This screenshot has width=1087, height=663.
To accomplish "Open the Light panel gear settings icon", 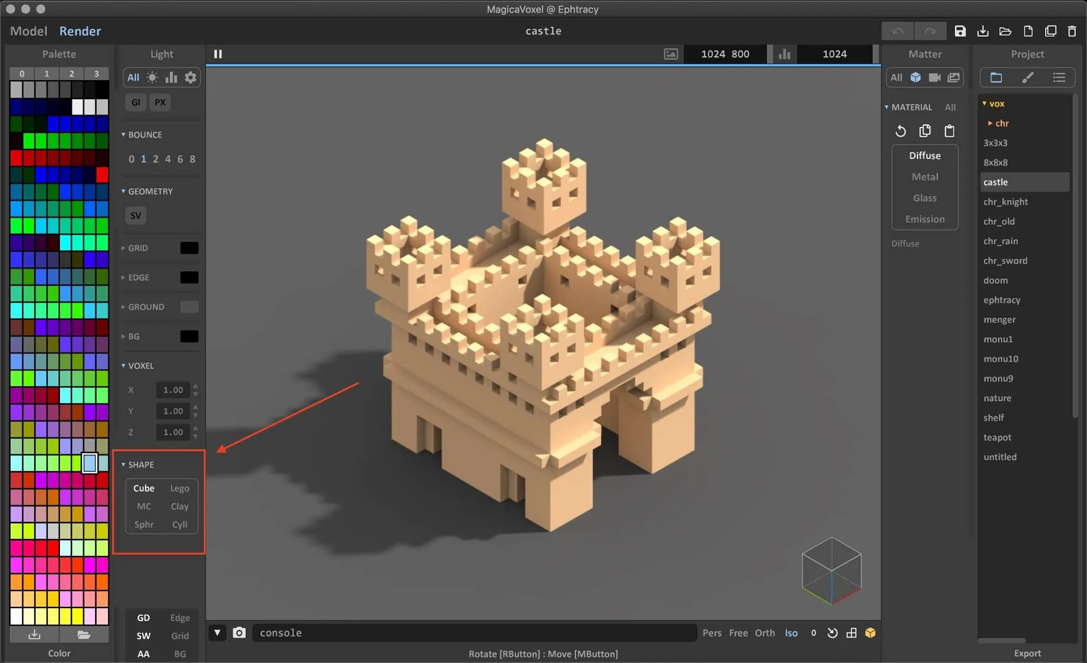I will click(190, 78).
